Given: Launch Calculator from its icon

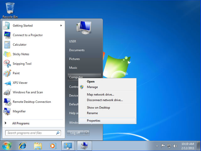Looking at the screenshot, I should pyautogui.click(x=7, y=45).
